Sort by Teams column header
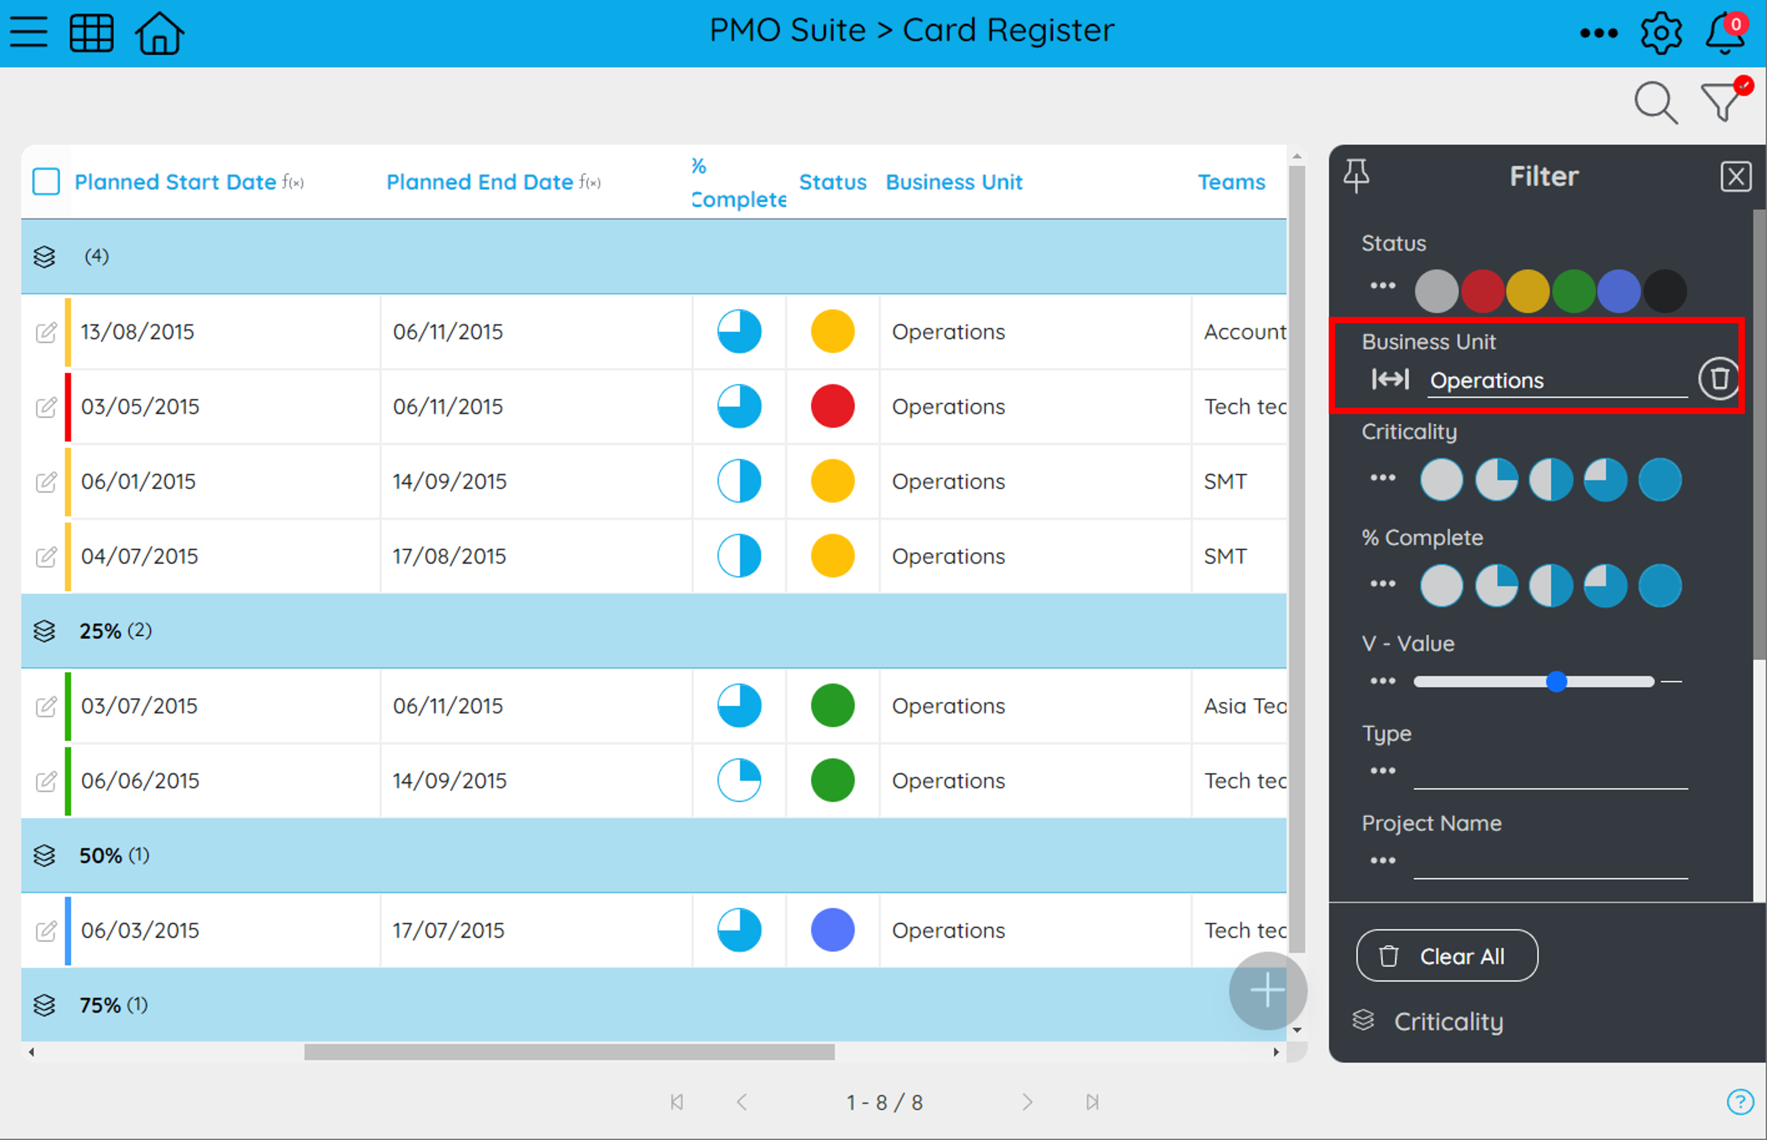 (1231, 182)
